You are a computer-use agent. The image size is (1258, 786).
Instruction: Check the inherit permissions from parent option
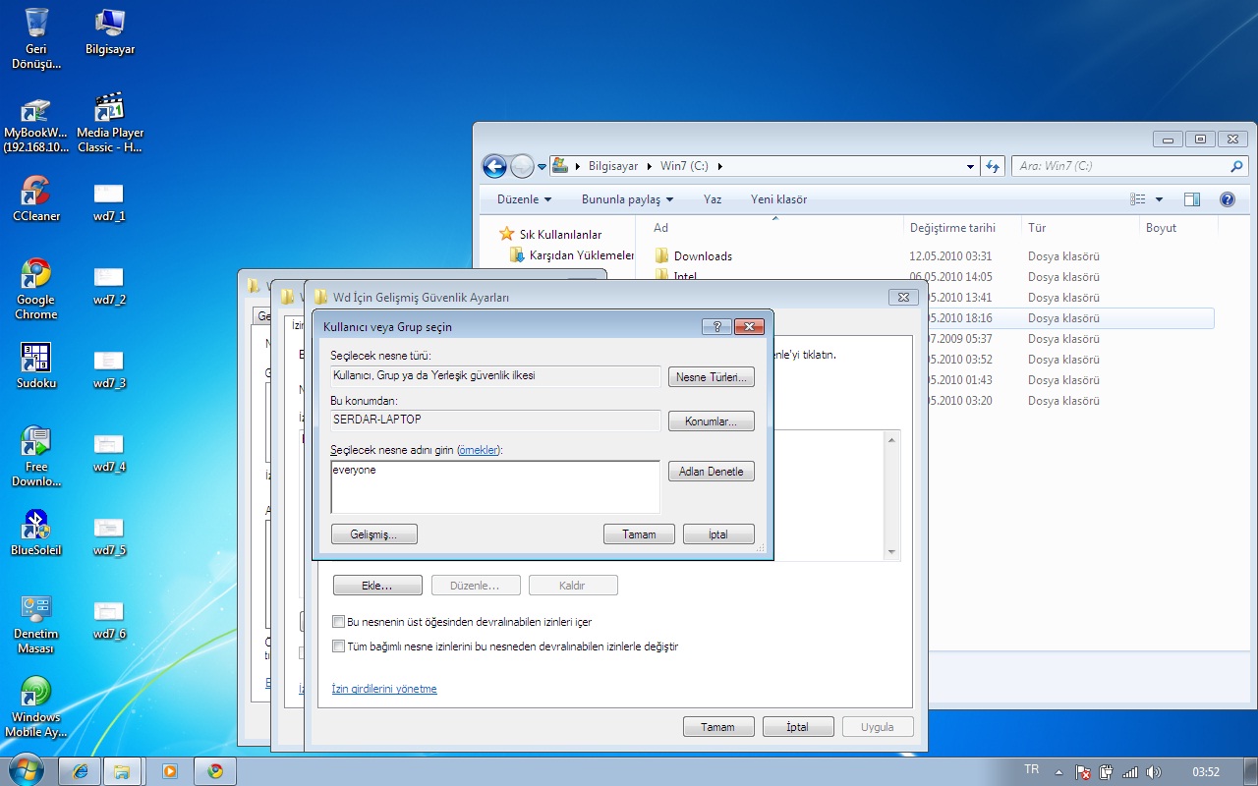[338, 622]
